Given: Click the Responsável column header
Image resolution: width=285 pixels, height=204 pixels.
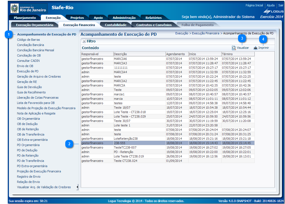Looking at the screenshot, I should pyautogui.click(x=90, y=54).
